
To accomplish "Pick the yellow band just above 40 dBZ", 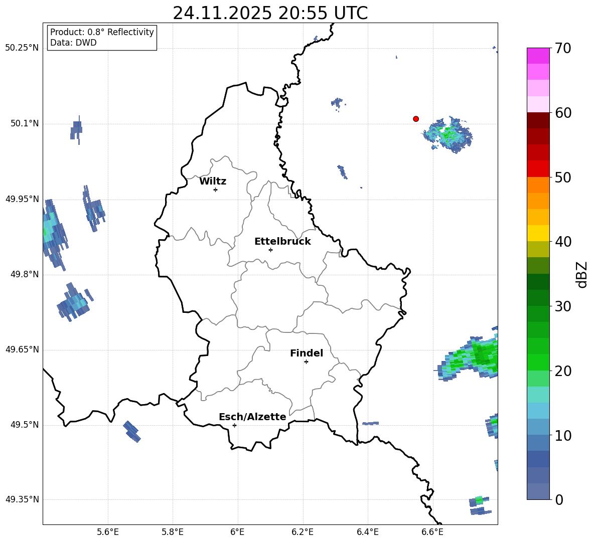I will tap(538, 233).
